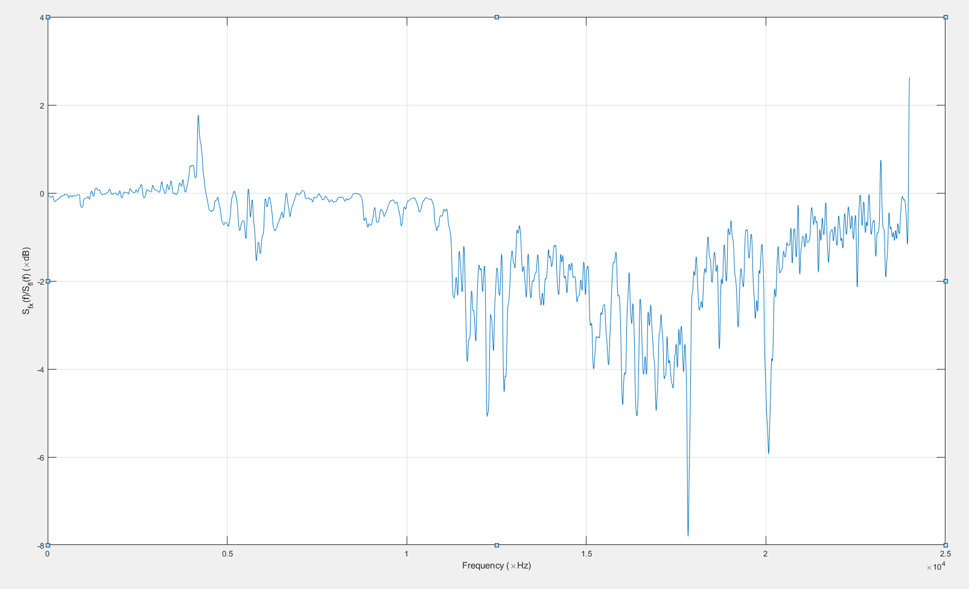This screenshot has height=589, width=969.
Task: Click the bottom-left axes selection handle
Action: 48,545
